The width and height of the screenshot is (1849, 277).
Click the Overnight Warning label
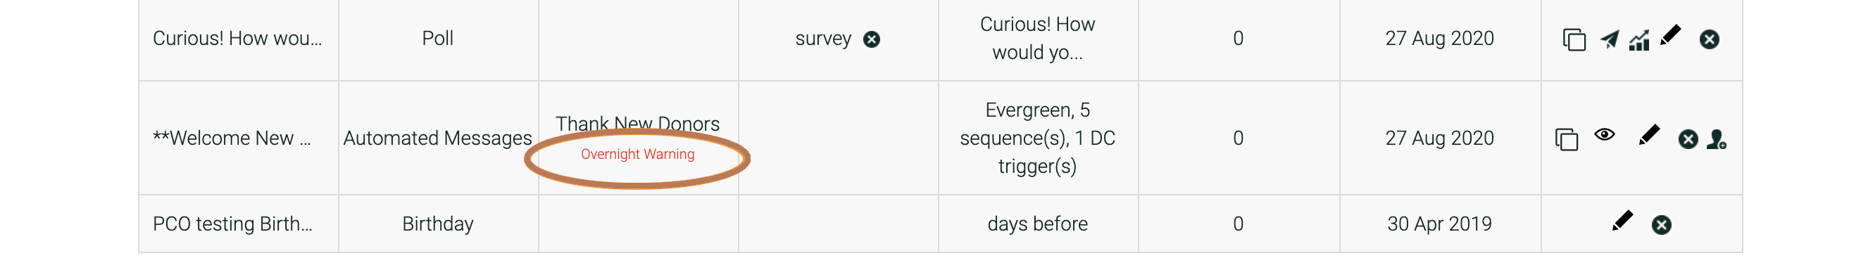[637, 154]
